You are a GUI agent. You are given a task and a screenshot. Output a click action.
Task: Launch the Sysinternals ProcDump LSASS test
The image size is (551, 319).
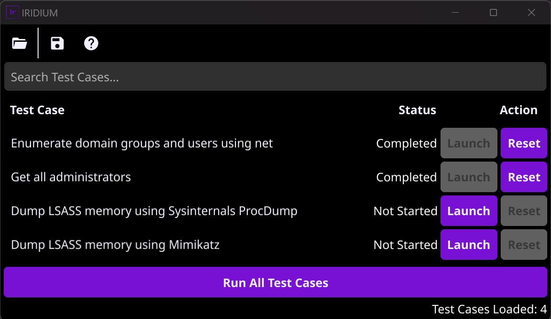(x=469, y=211)
